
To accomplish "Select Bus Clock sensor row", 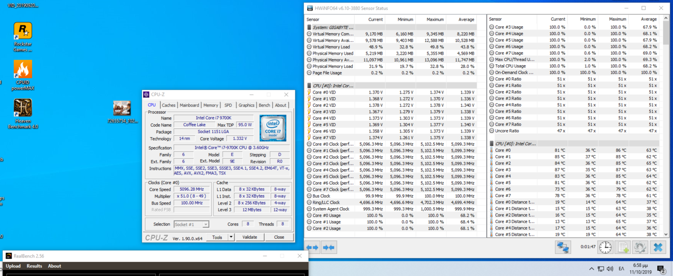I will 391,196.
